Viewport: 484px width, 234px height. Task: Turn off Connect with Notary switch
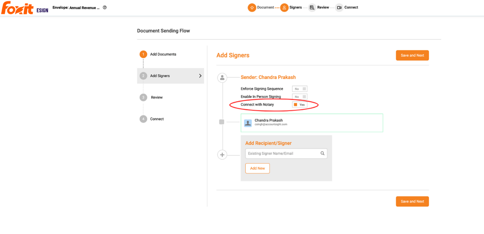(x=300, y=105)
